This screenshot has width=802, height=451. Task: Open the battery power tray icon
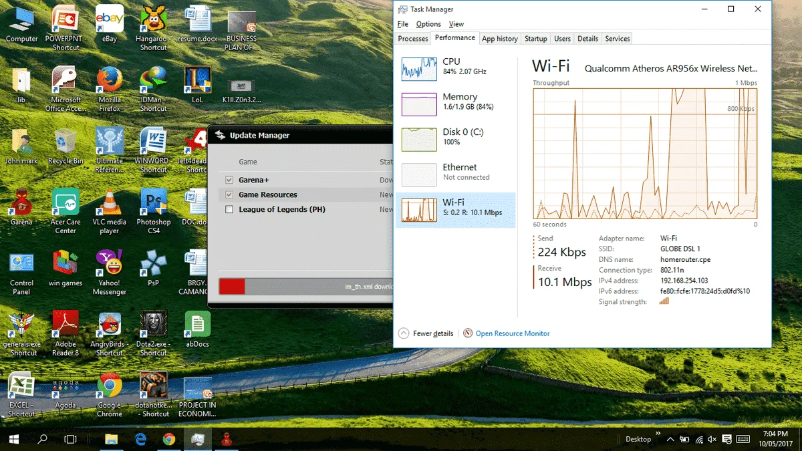click(x=684, y=439)
